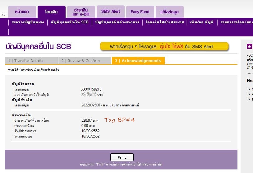Click บัญชีบุคคลอื่นต่างธนาคาร submenu link

117,22
